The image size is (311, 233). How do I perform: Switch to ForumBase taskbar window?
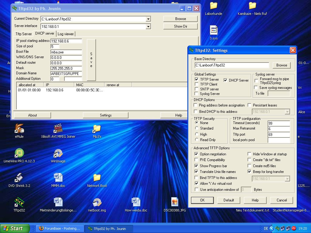click(x=60, y=228)
